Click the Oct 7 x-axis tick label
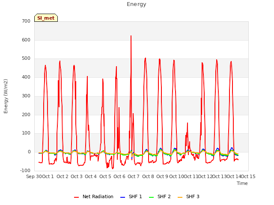This screenshot has height=205, width=274. pos(134,176)
